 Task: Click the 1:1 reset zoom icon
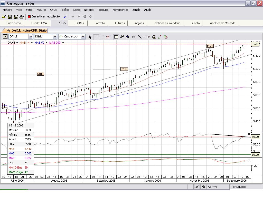[x=134, y=37]
